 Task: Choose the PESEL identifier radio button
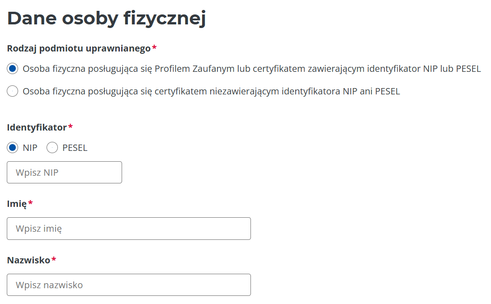[52, 148]
